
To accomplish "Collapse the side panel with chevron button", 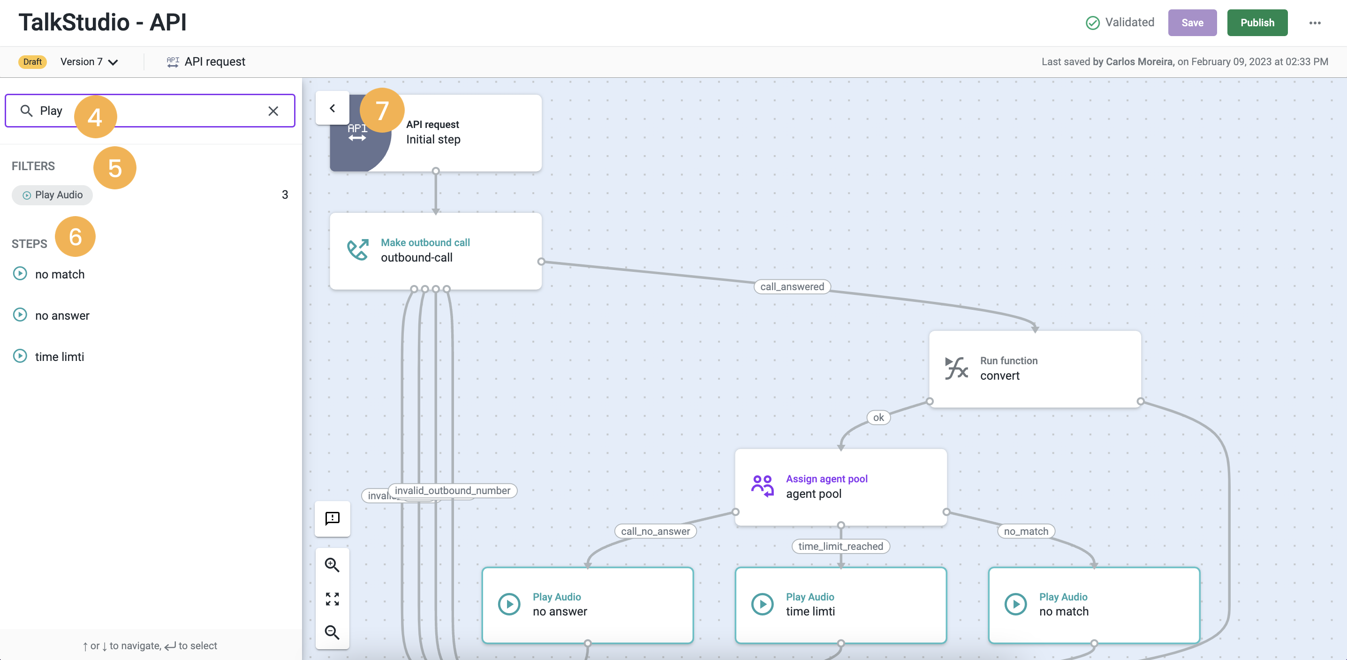I will [332, 108].
